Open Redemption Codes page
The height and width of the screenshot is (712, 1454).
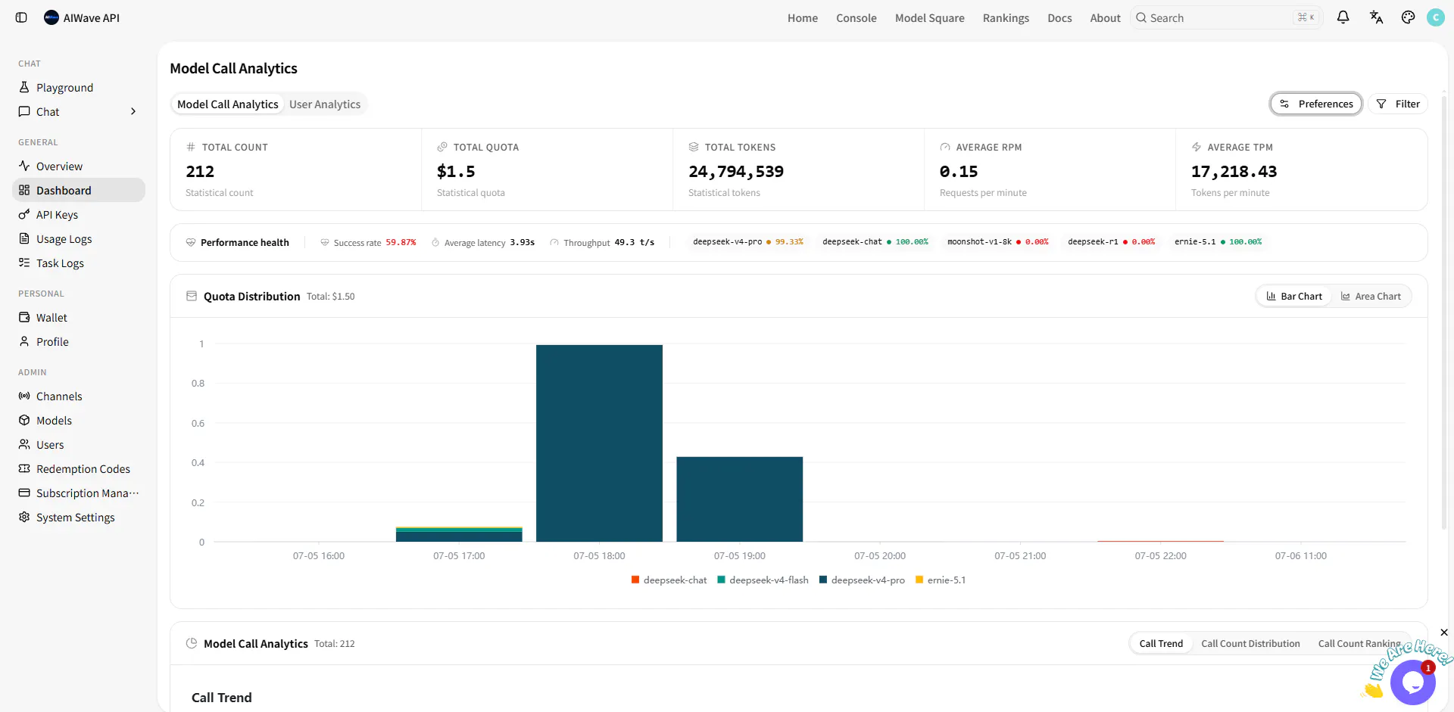[x=79, y=469]
